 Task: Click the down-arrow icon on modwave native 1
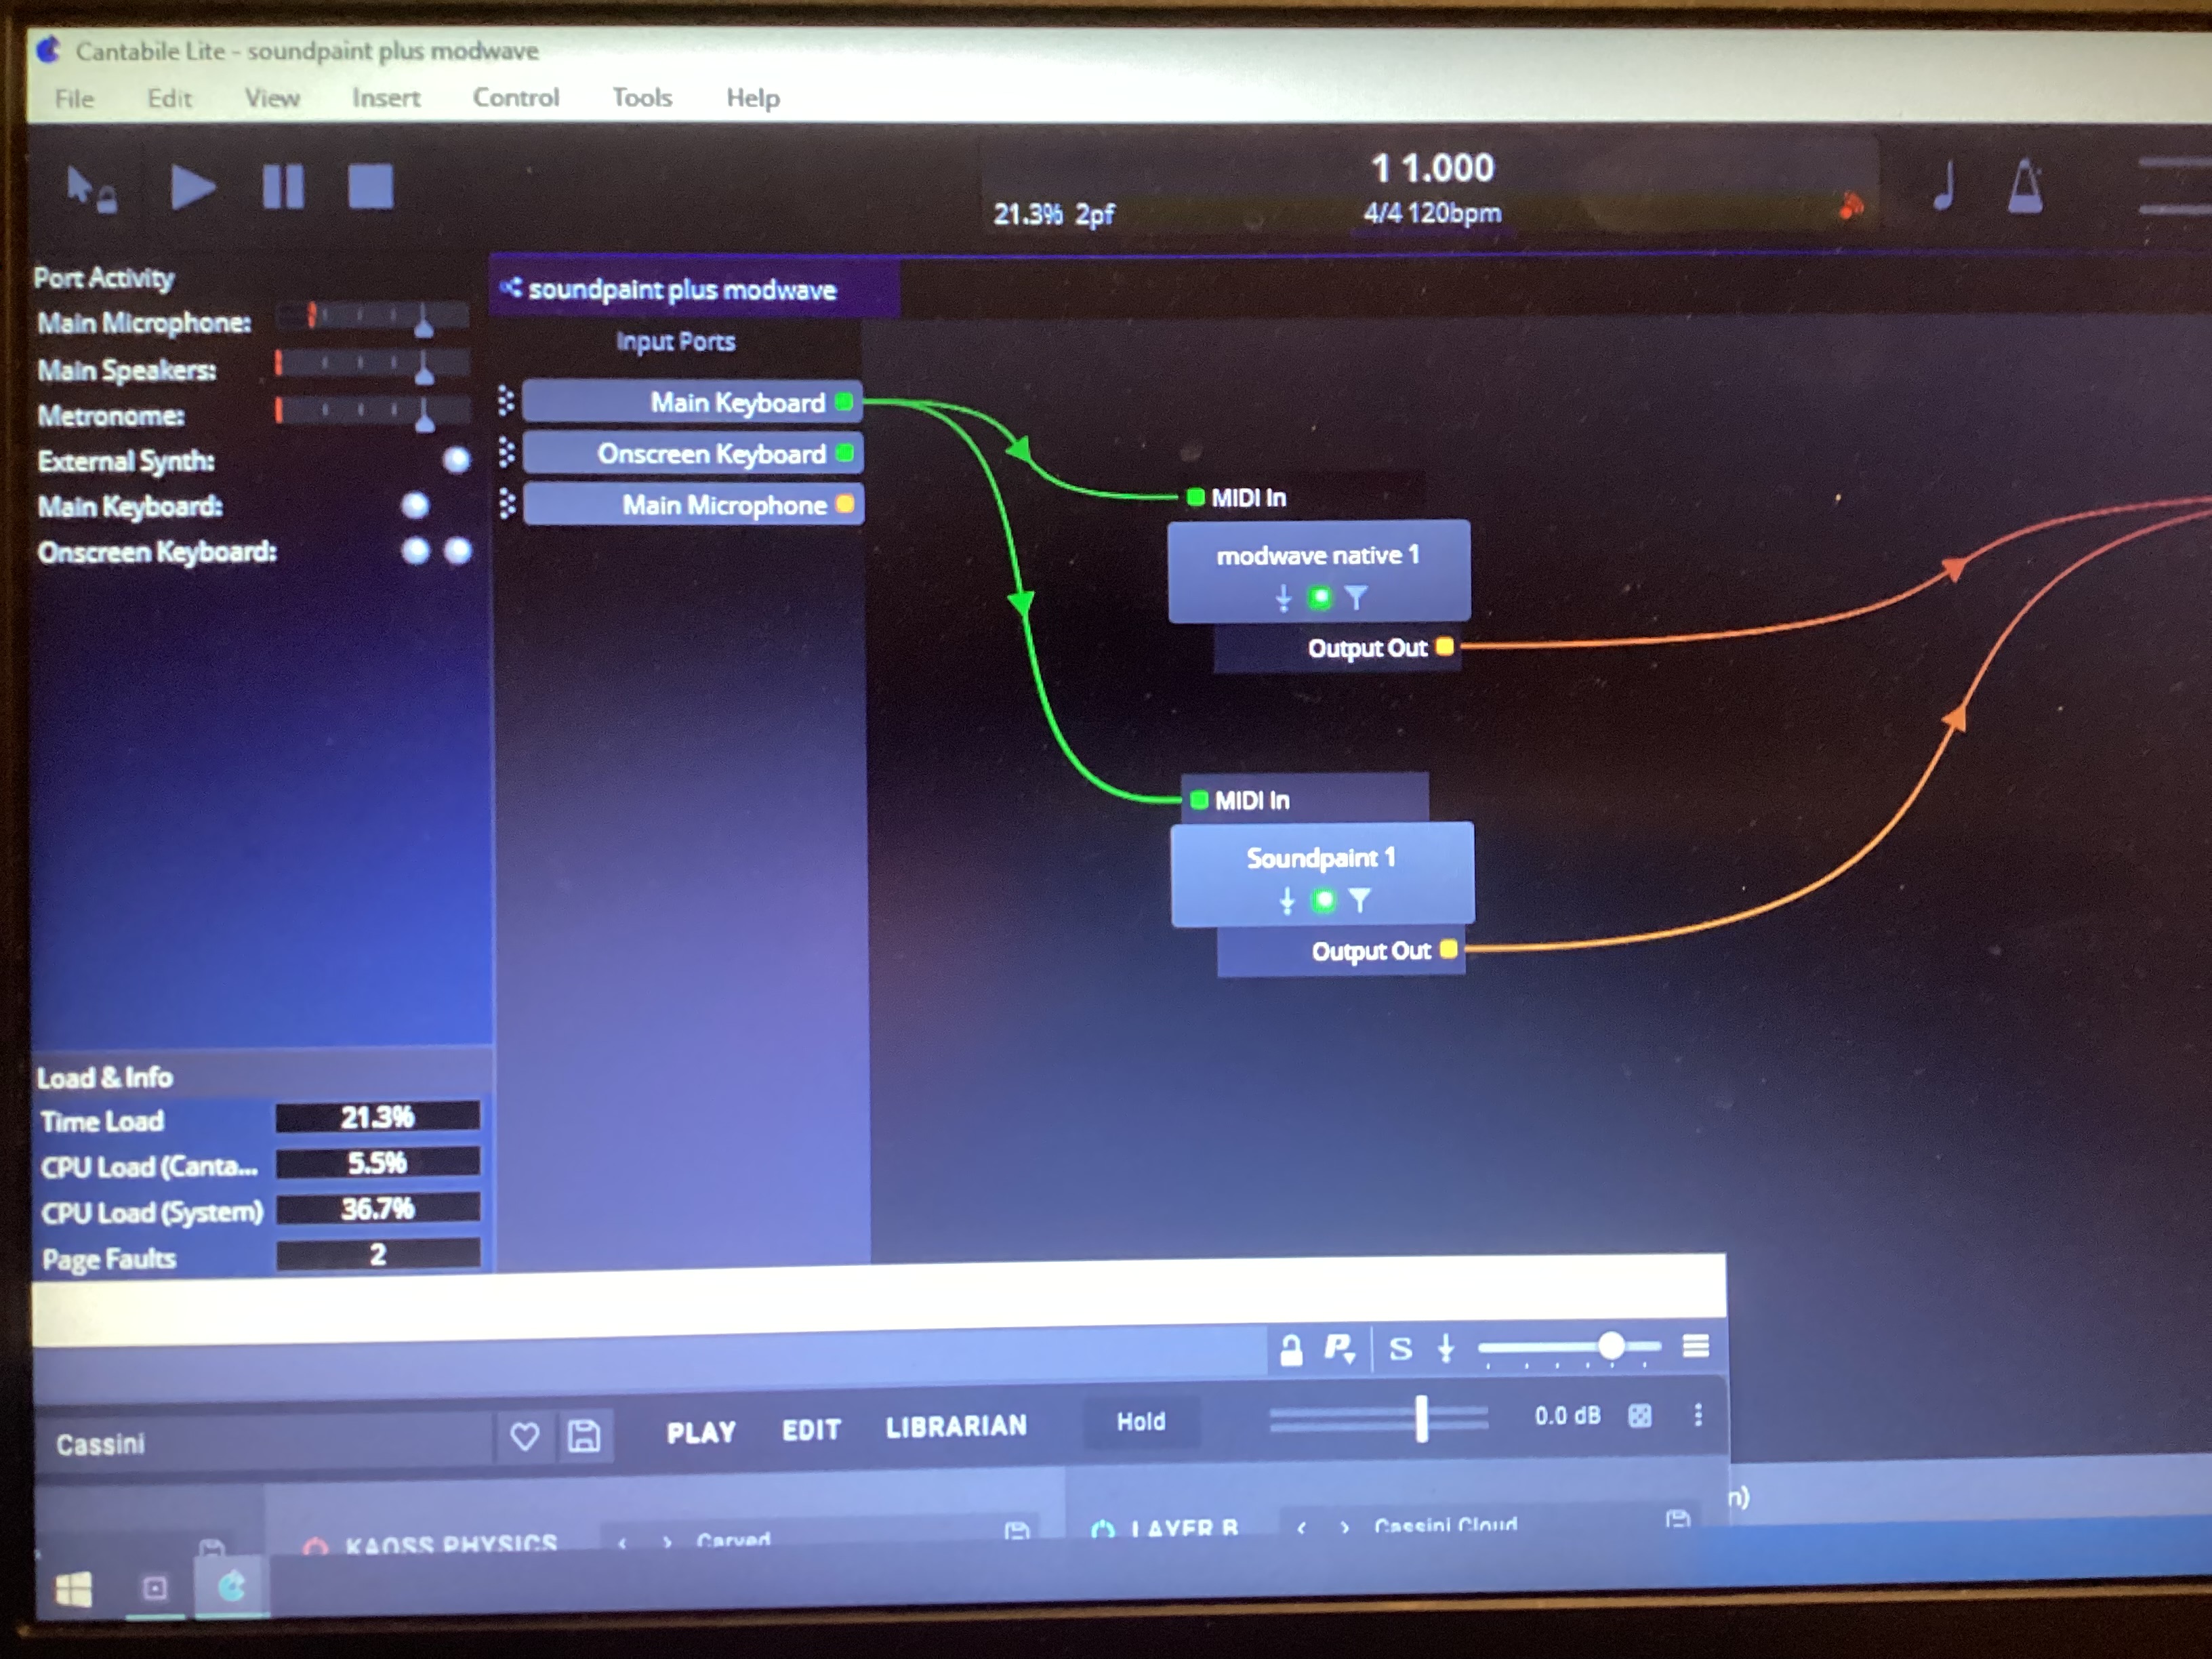click(1284, 598)
